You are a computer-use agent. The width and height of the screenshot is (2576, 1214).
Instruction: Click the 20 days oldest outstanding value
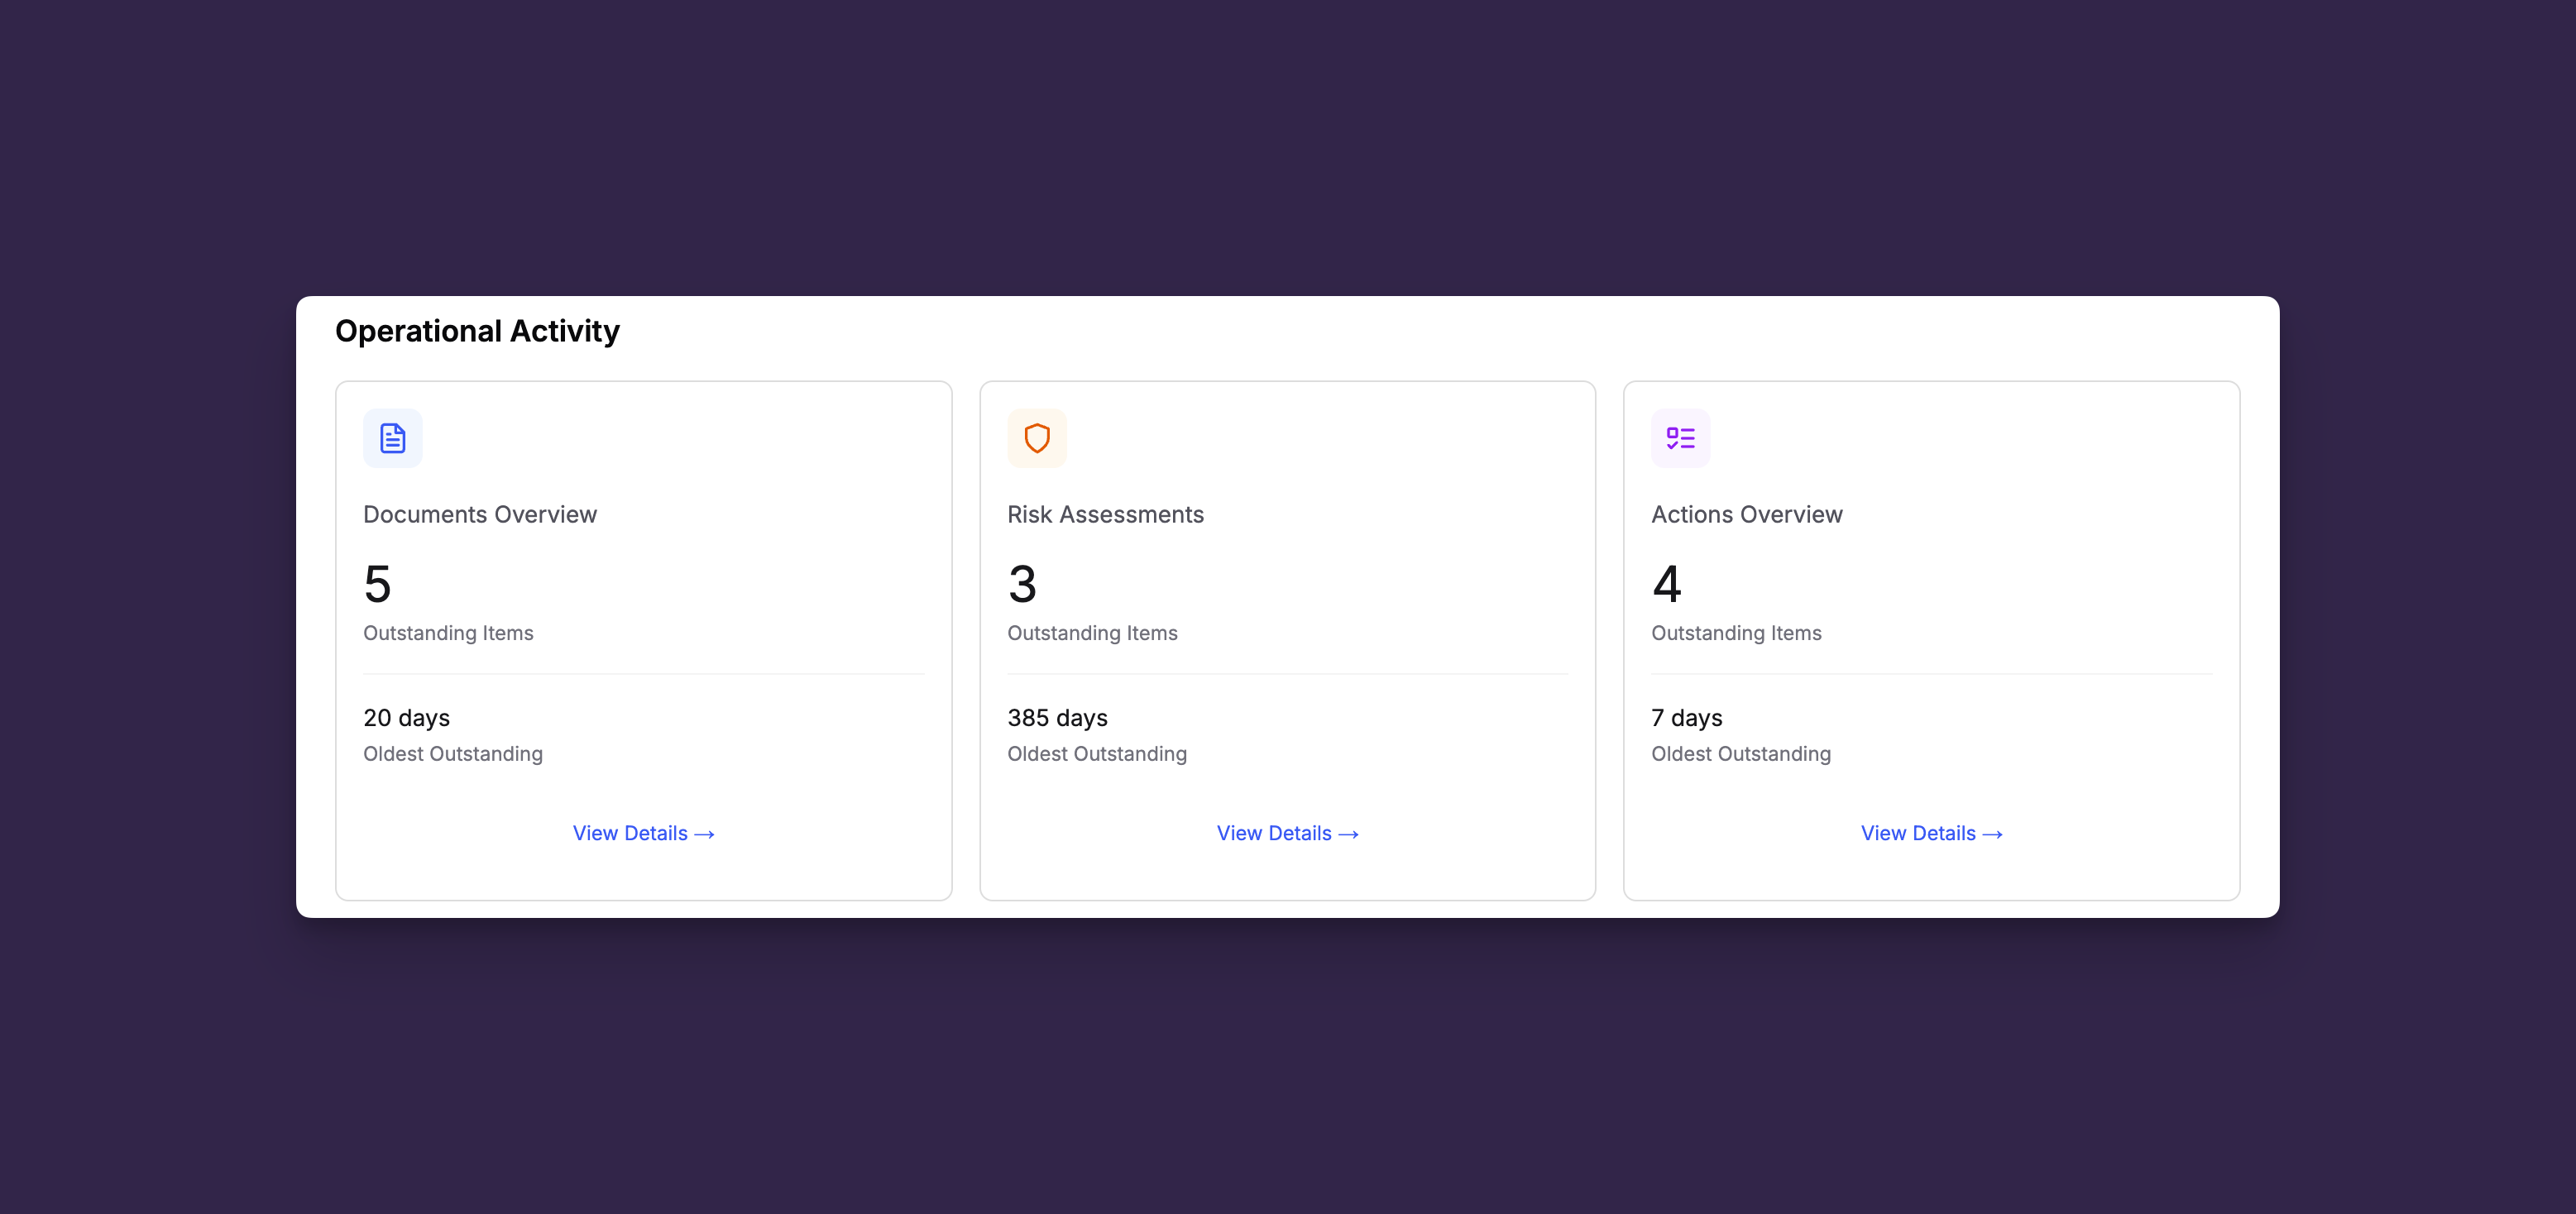click(406, 718)
